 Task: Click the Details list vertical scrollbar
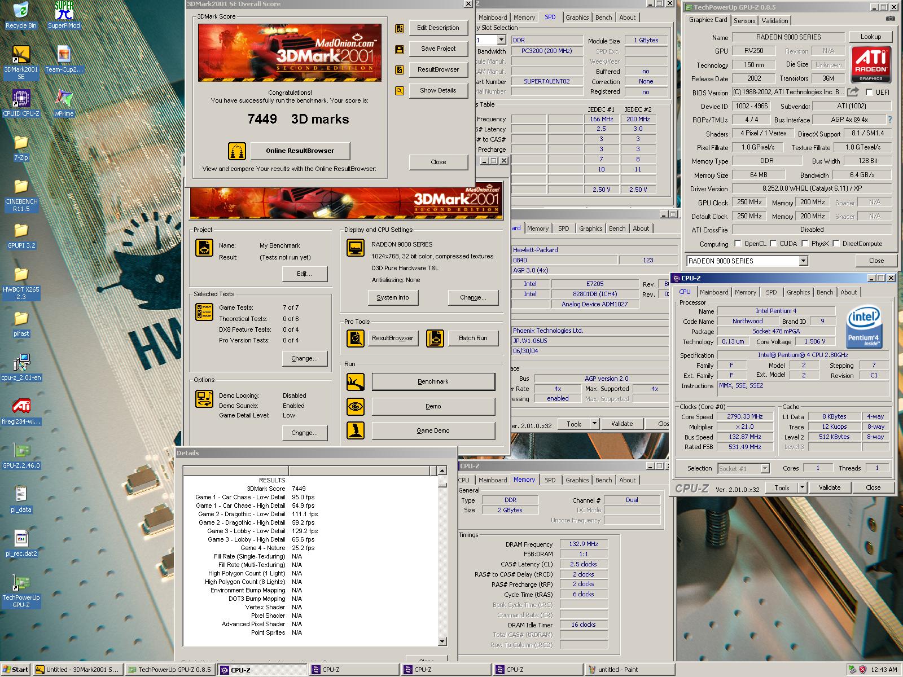(x=442, y=556)
